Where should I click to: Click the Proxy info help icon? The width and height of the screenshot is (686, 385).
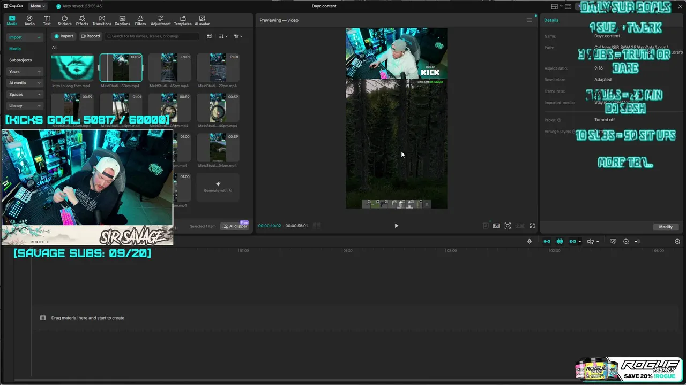click(x=559, y=120)
